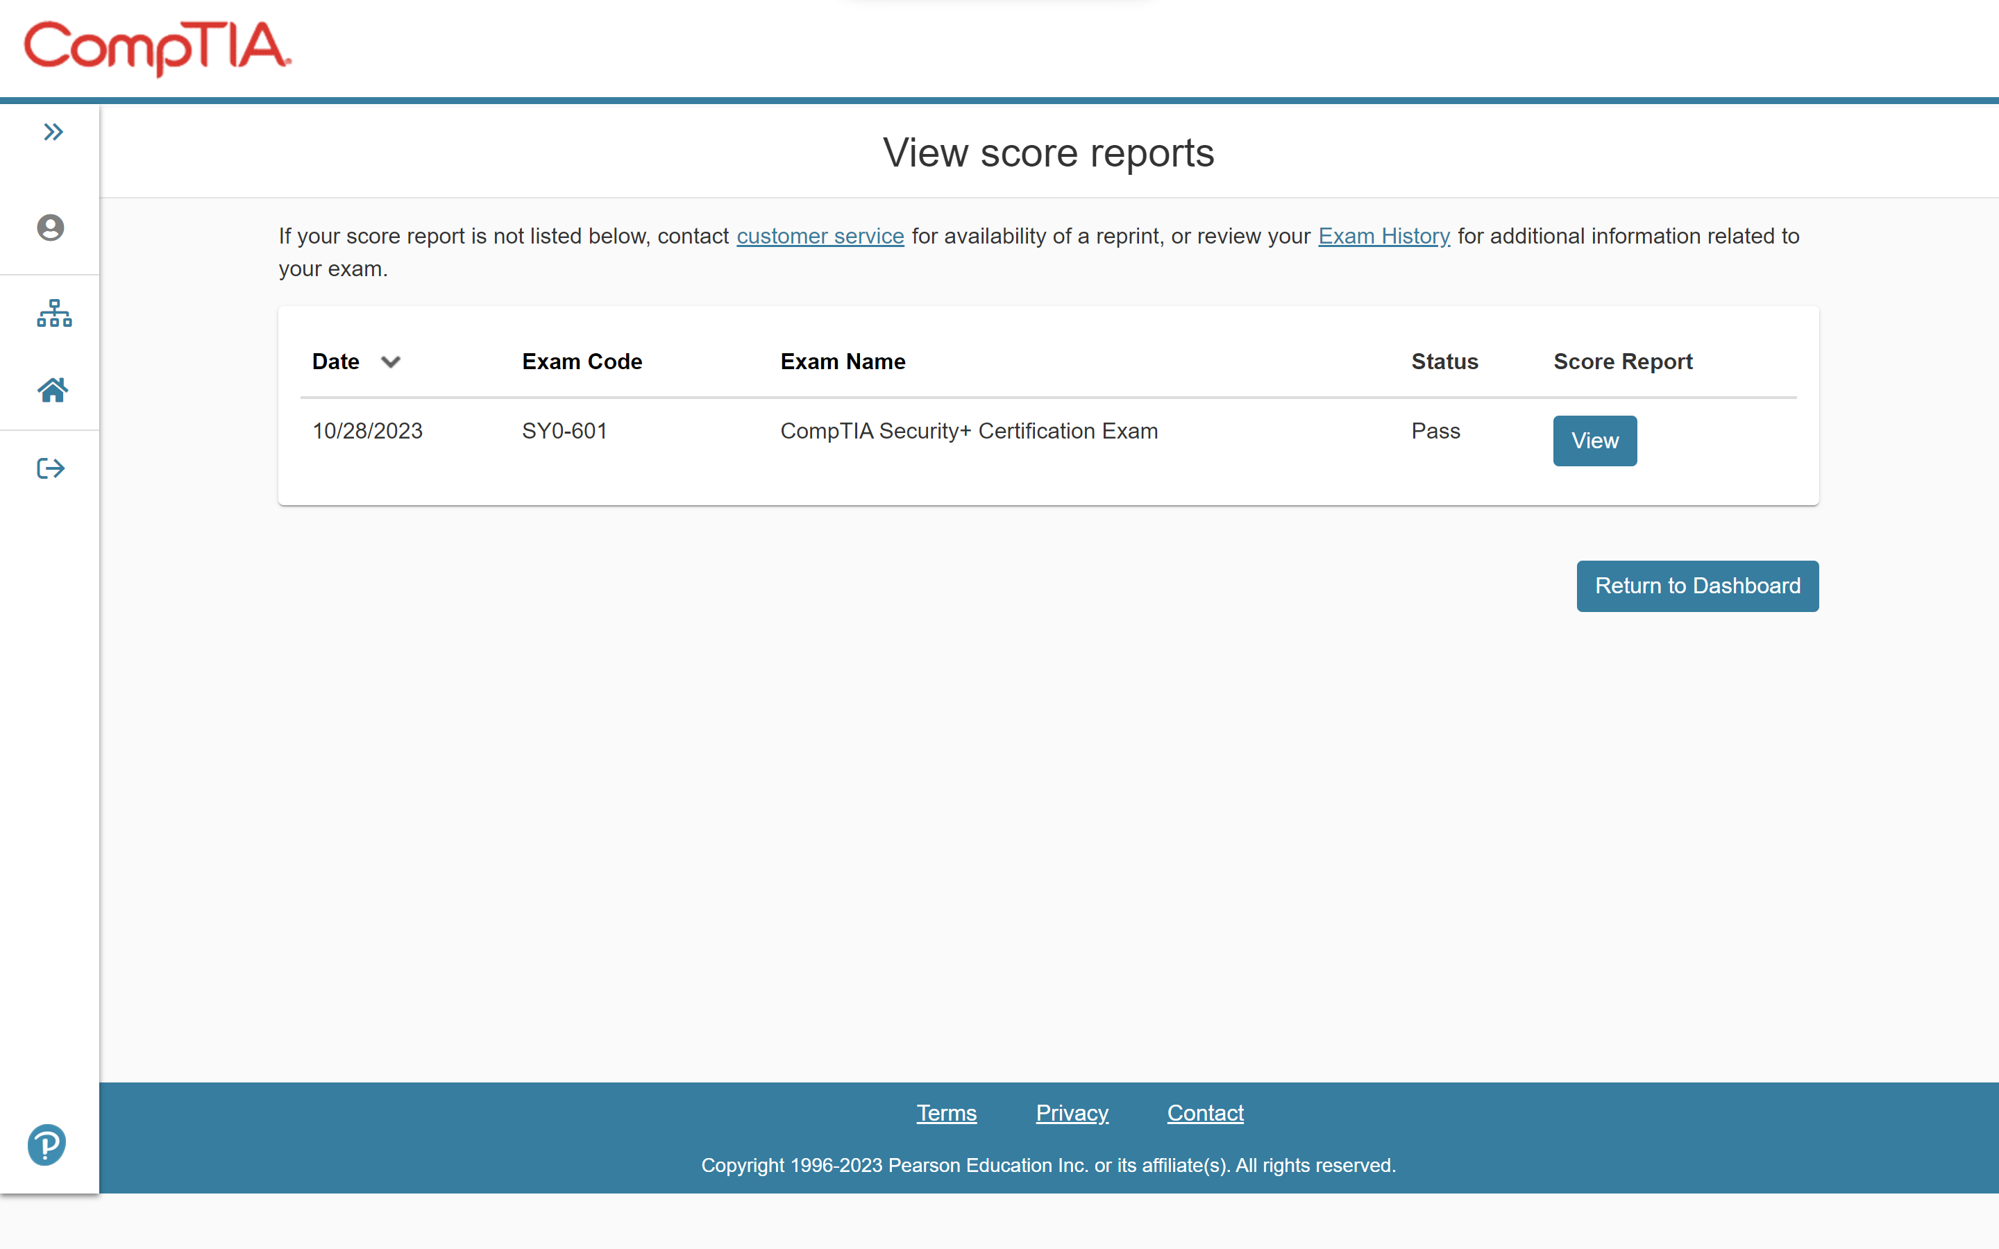Click the copyright notice text

point(1048,1166)
